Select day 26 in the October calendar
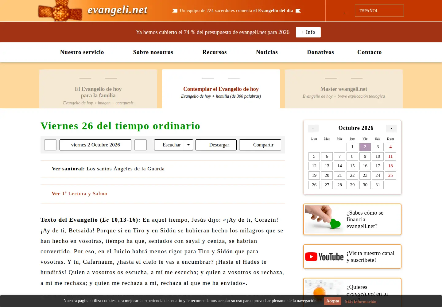This screenshot has height=307, width=442. 314,185
